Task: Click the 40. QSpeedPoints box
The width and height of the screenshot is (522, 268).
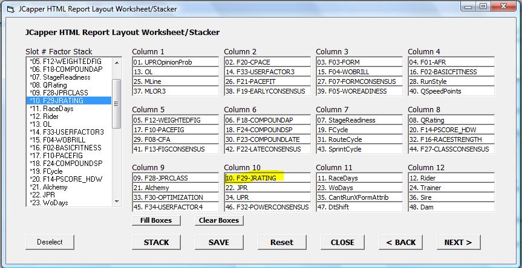Action: click(451, 91)
